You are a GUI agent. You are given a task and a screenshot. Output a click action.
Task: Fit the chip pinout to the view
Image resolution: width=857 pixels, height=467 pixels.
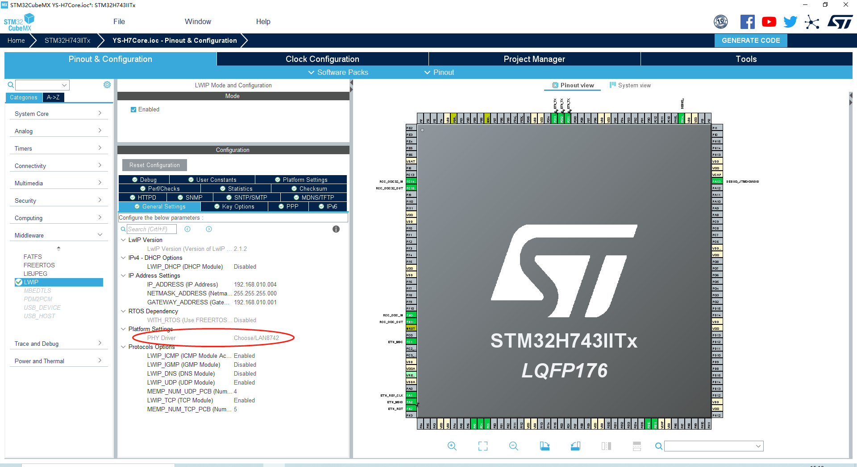(483, 446)
